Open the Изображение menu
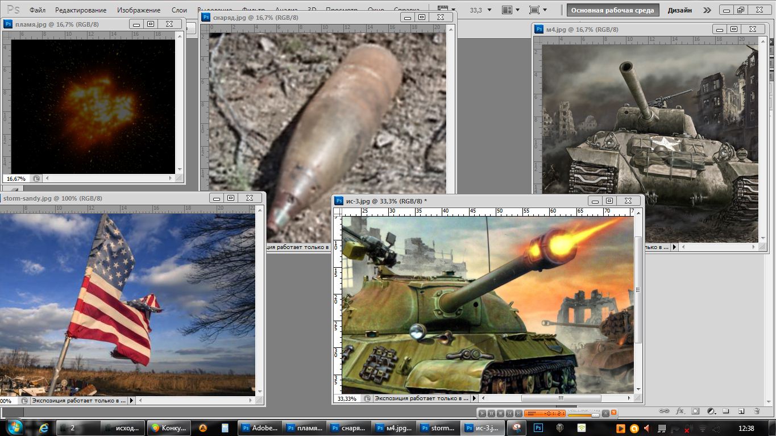The image size is (776, 436). point(139,10)
